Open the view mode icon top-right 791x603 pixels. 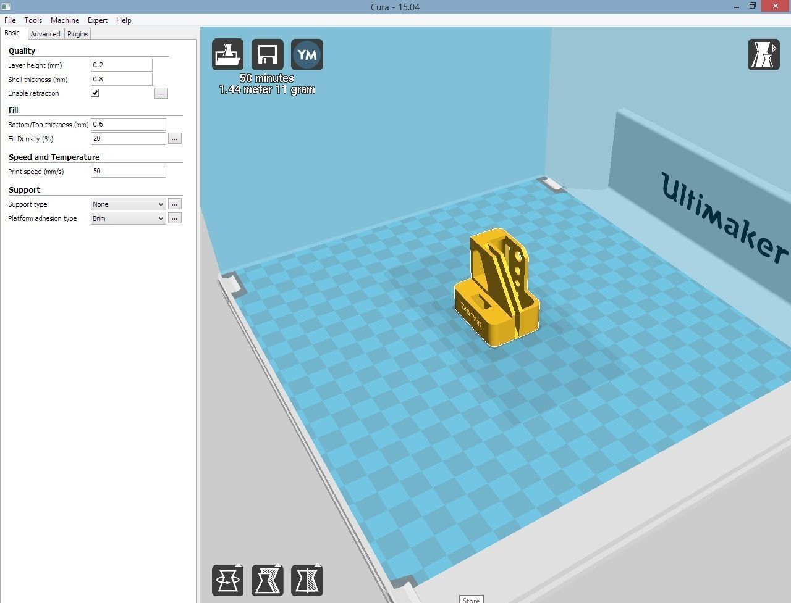(764, 54)
